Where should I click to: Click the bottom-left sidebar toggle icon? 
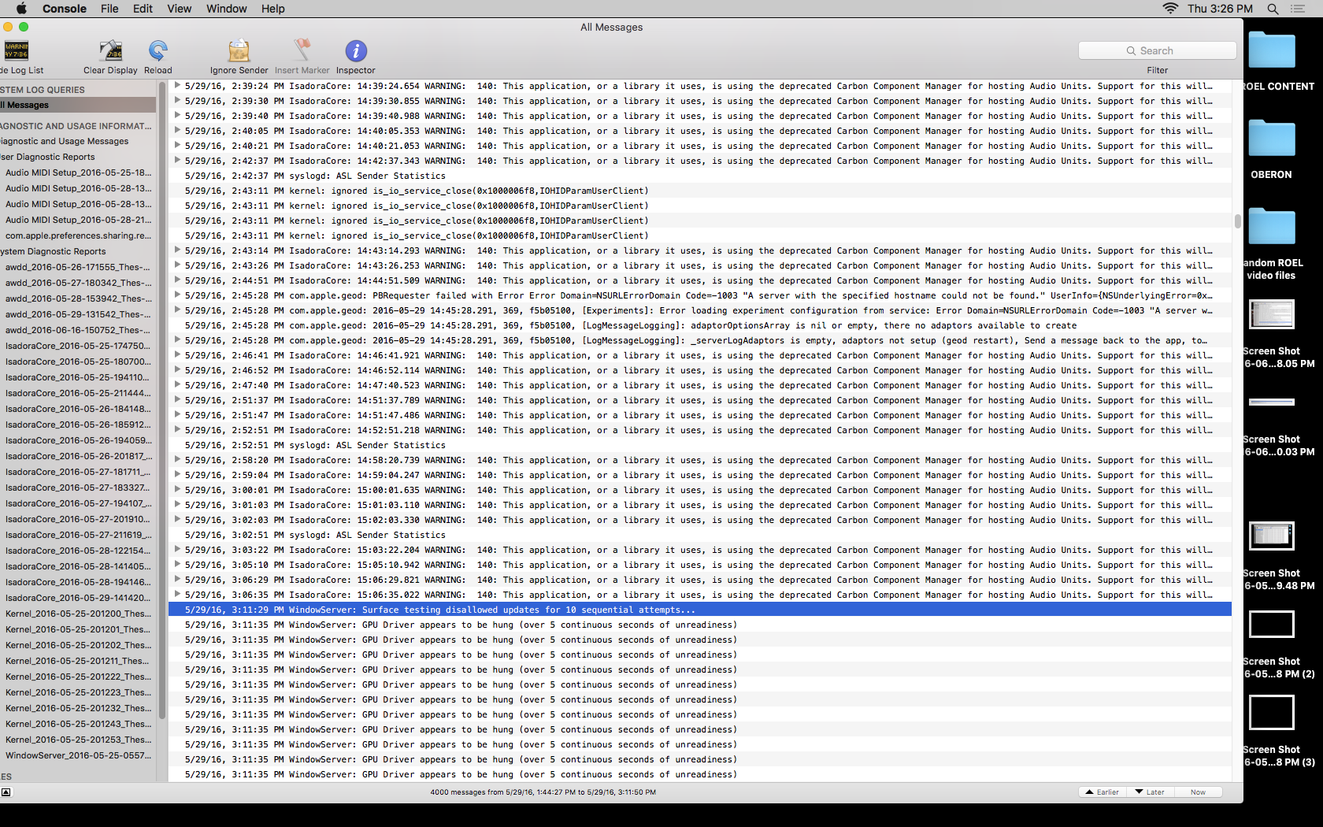point(6,792)
